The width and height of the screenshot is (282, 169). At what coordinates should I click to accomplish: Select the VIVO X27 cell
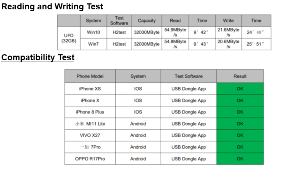pyautogui.click(x=90, y=135)
